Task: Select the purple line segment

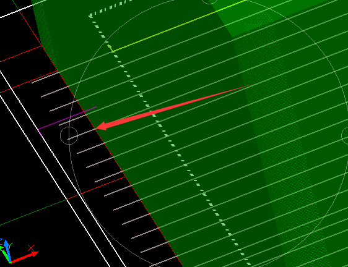Action: pos(67,118)
